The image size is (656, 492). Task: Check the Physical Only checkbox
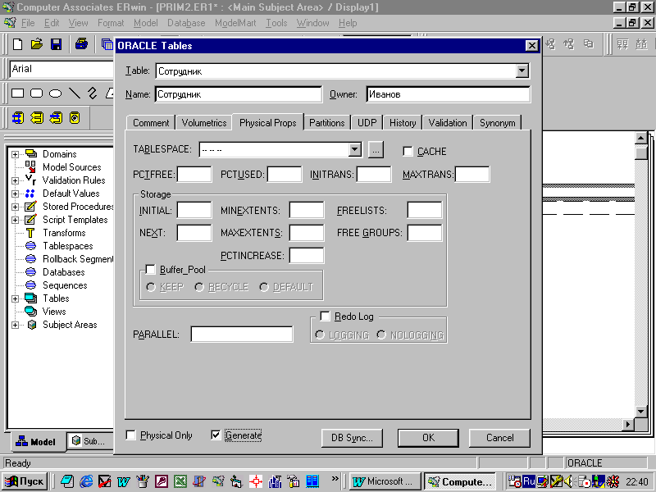[131, 435]
